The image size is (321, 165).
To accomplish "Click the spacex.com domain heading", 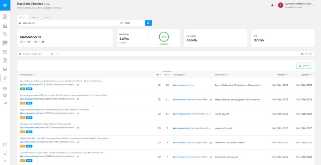I will point(30,37).
